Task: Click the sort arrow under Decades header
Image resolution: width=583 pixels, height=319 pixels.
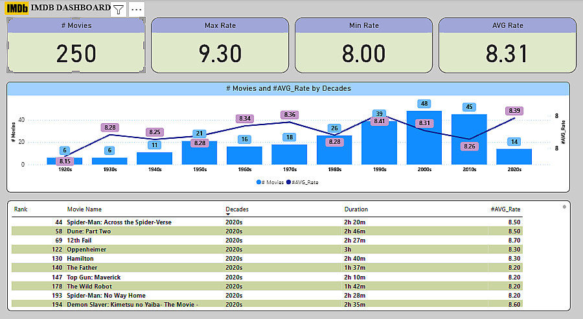Action: (x=228, y=215)
